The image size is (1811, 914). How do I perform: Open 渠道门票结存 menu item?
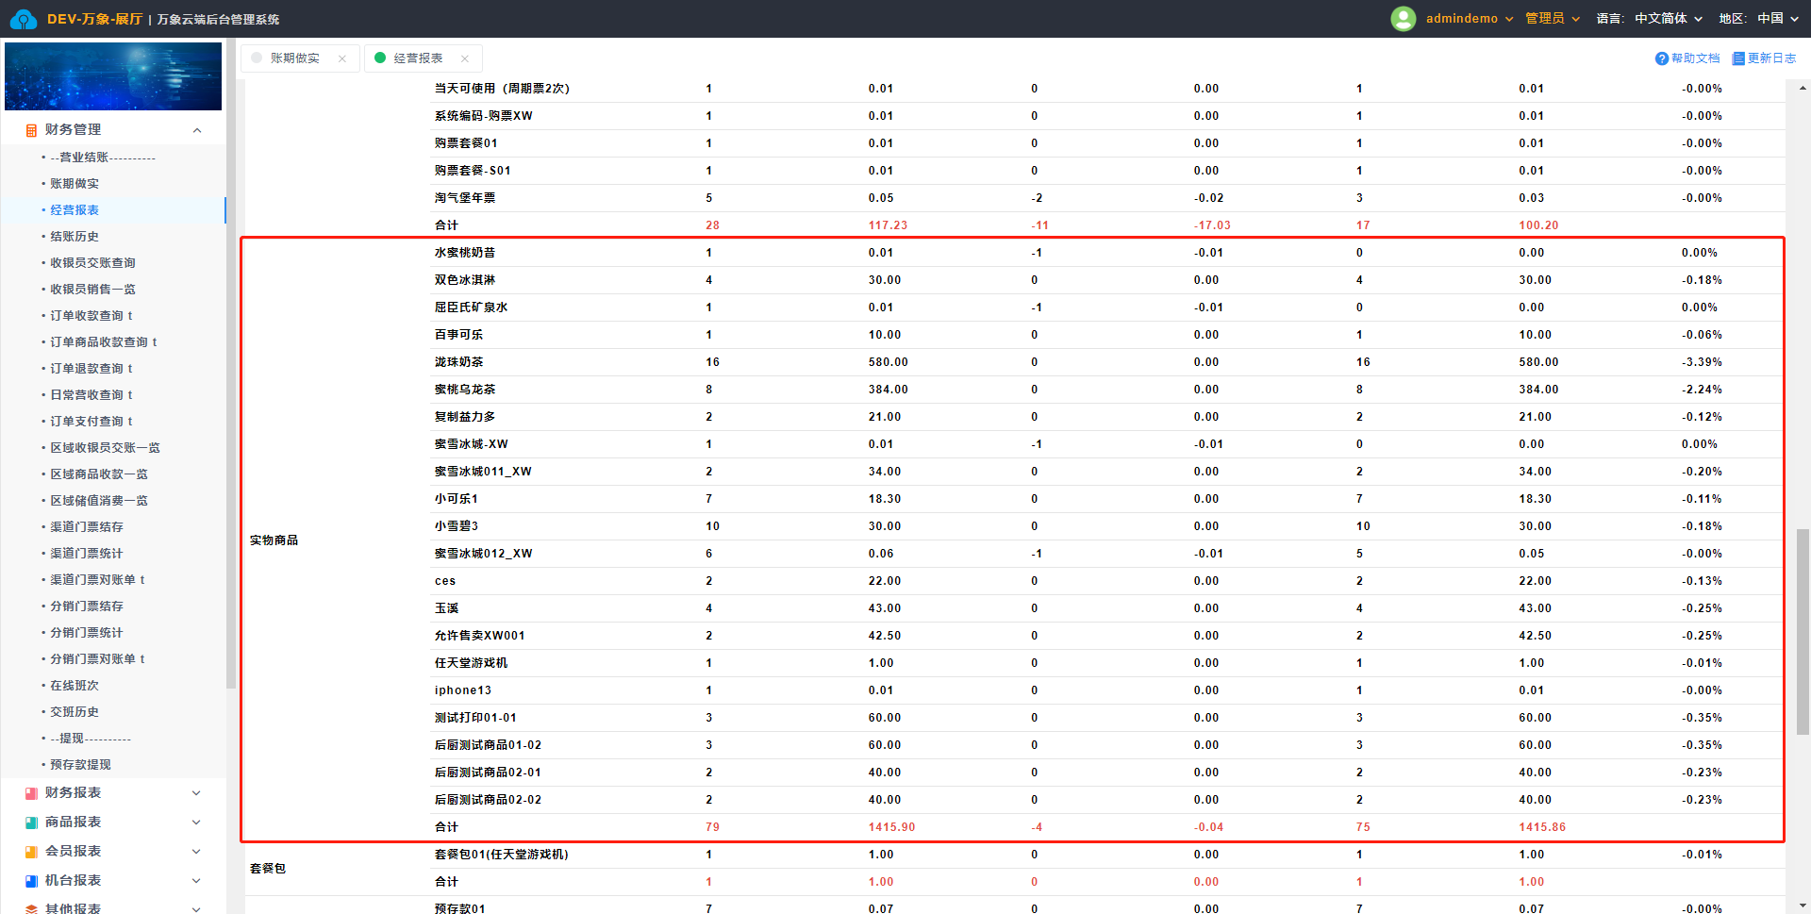[x=87, y=527]
